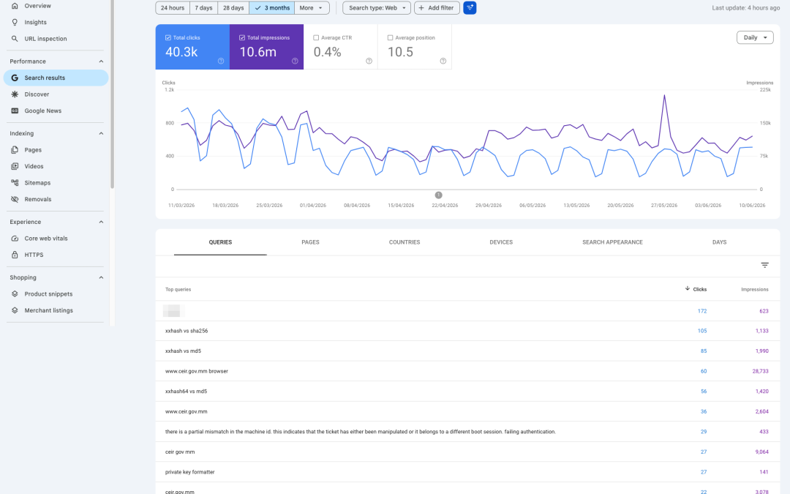The image size is (790, 494).
Task: Click the left sidebar scrollbar
Action: tap(113, 93)
